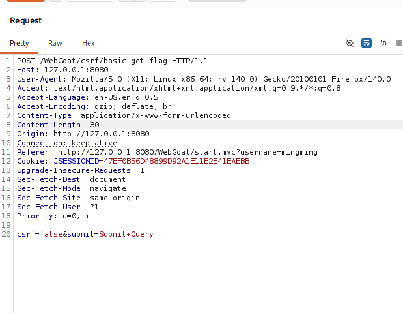Screen dimensions: 403x313
Task: Click the JSESSIONID cookie value 47EF0B56...
Action: click(x=176, y=162)
